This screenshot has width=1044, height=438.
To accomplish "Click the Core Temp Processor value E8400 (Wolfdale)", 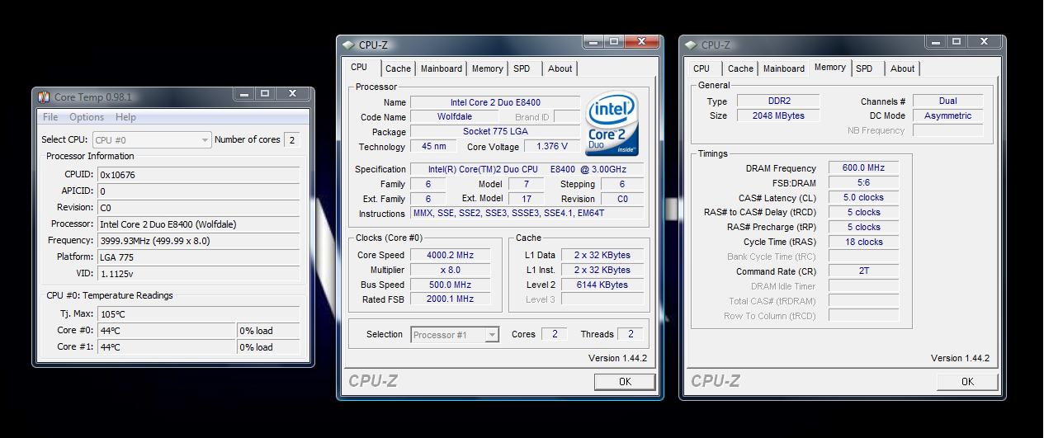I will (x=198, y=224).
